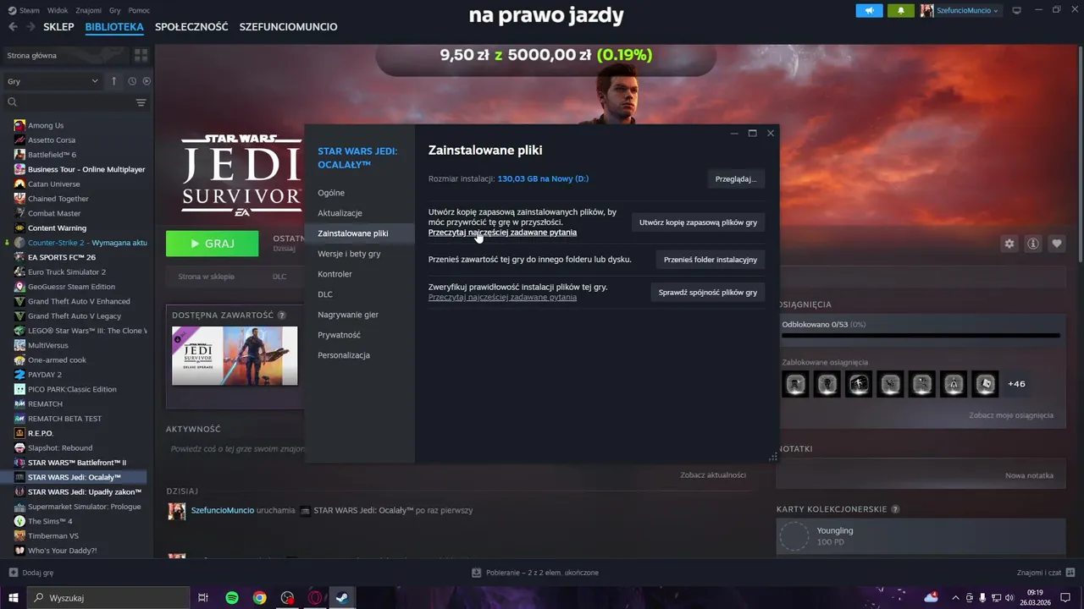
Task: Switch to SPOŁECZNOŚĆ tab
Action: point(191,27)
